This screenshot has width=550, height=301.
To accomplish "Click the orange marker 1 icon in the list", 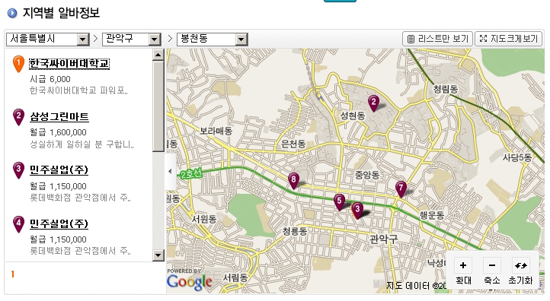I will click(18, 64).
